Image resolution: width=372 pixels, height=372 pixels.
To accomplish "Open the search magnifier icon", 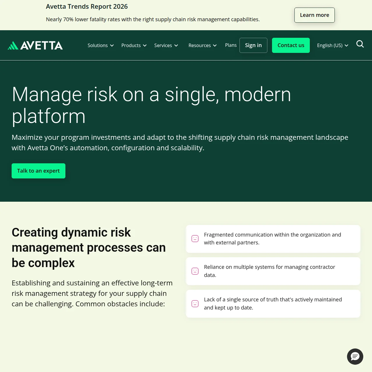I will [x=360, y=44].
